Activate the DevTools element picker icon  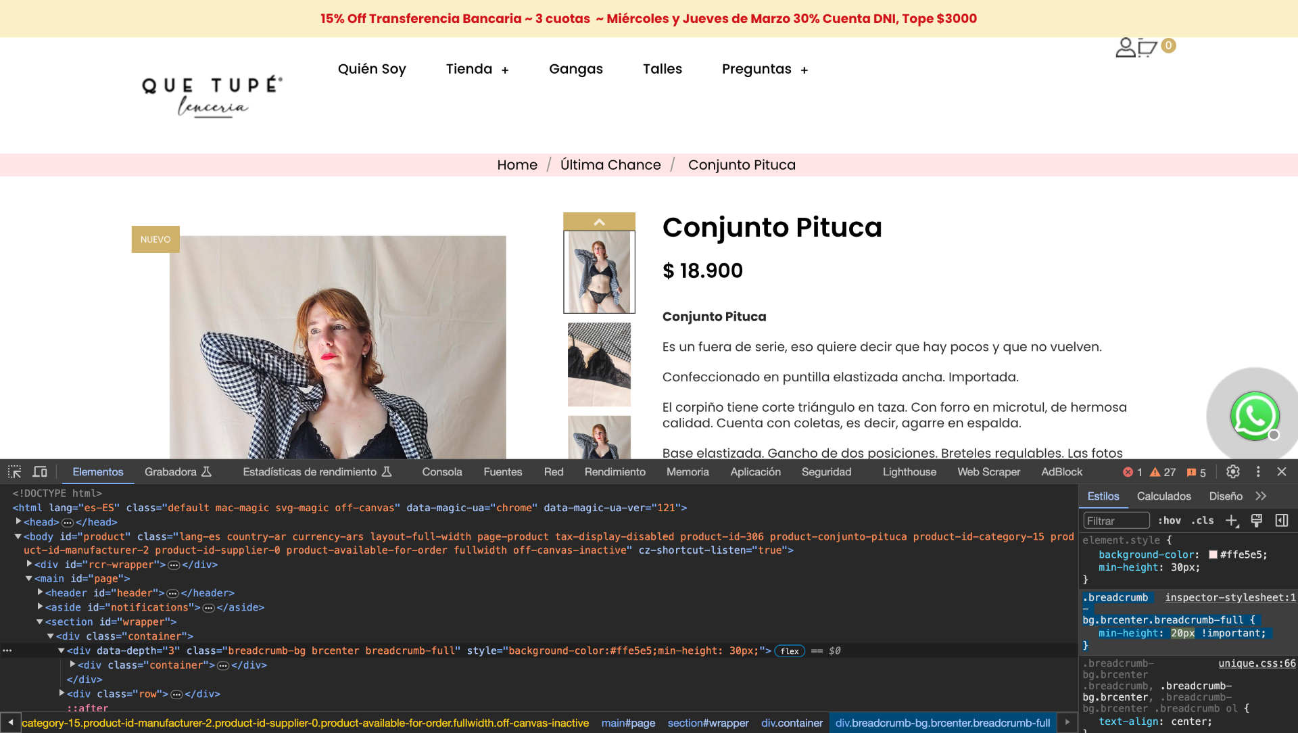15,472
